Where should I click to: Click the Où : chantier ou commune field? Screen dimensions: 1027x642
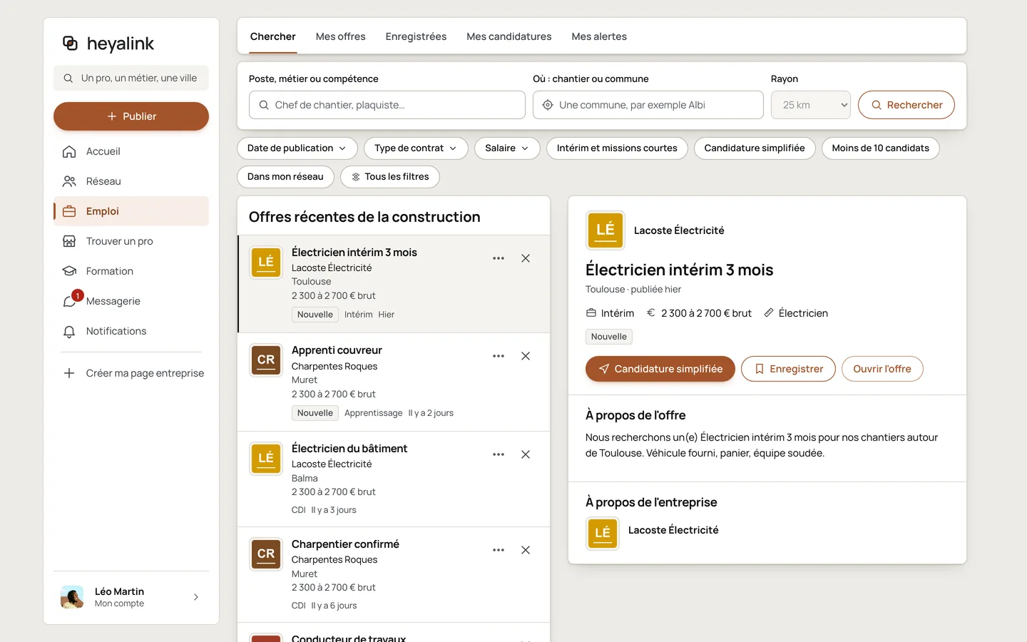click(x=648, y=105)
